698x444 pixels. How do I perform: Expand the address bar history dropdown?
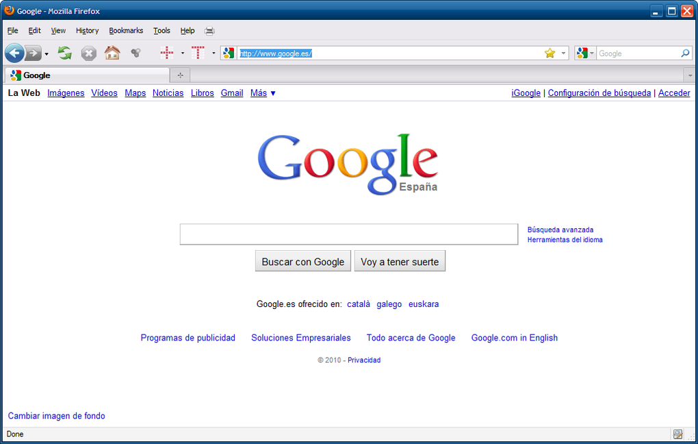563,53
